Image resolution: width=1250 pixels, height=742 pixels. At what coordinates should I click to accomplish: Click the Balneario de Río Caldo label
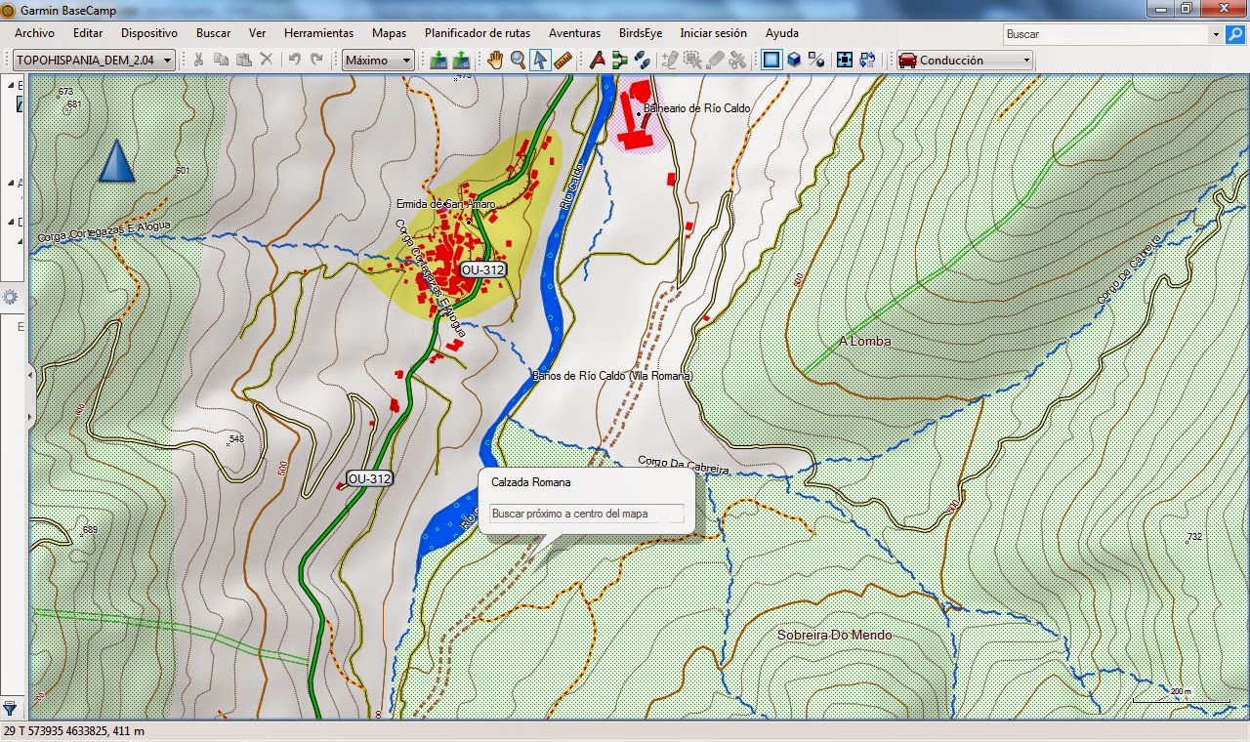point(697,108)
